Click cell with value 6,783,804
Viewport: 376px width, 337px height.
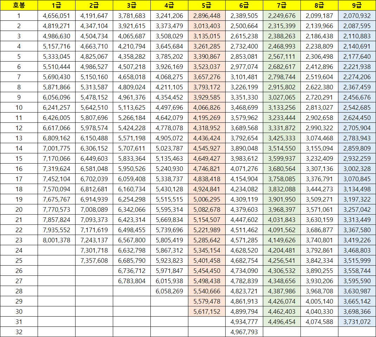pyautogui.click(x=132, y=281)
